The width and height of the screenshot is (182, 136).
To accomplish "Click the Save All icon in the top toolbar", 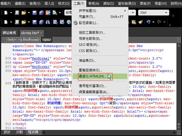I will pos(41,13).
